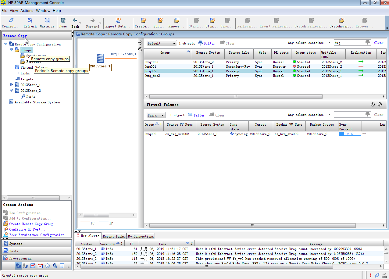Click the Create toolbar icon

point(143,20)
